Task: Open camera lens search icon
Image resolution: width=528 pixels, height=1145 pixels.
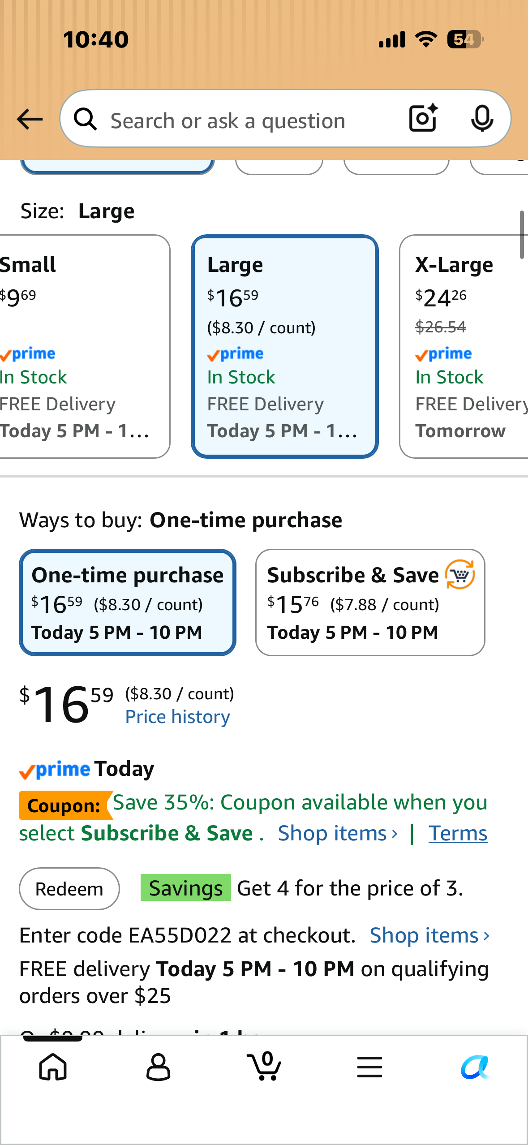Action: [423, 118]
